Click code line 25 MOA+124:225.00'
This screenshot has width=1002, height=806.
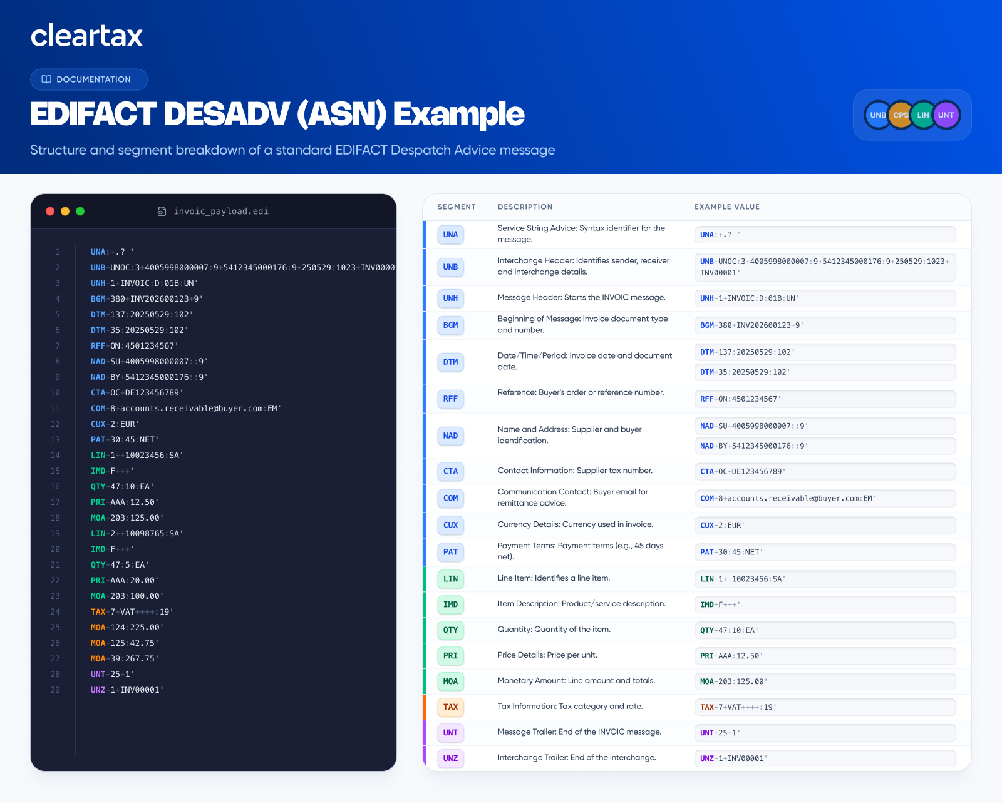tap(127, 628)
